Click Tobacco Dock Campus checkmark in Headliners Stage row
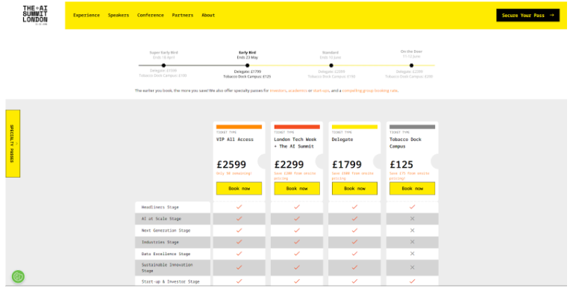Screen dimensions: 570x288 [413, 207]
